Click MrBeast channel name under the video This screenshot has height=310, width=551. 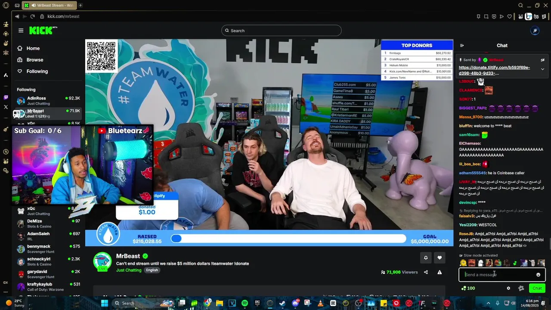coord(128,256)
